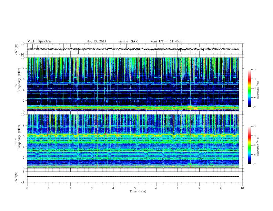Click the ch.1 colorbar "log(PSD)(V²/Hz)" label
Viewport: 273px width, 211px height.
[x=258, y=90]
